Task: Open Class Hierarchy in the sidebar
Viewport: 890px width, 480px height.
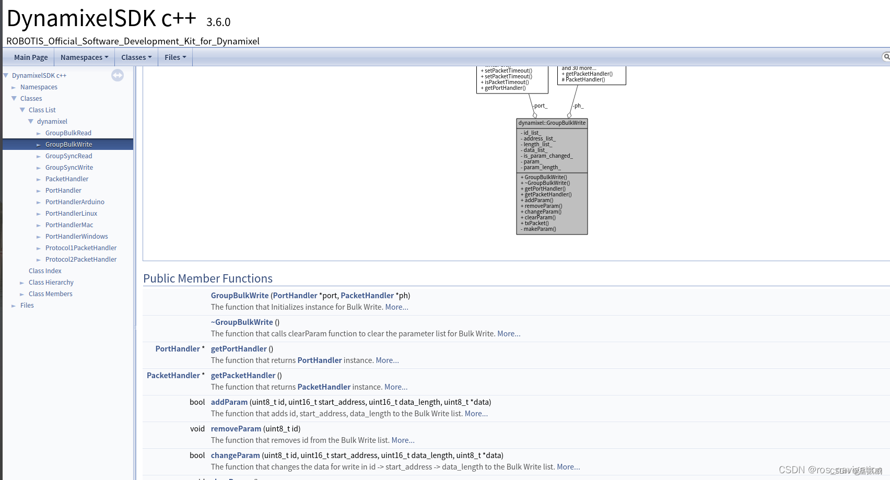Action: pyautogui.click(x=51, y=283)
